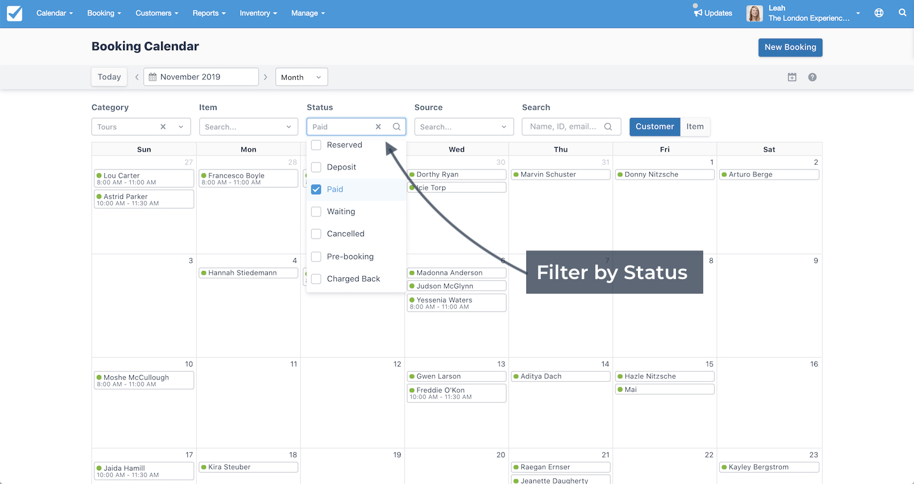This screenshot has height=484, width=914.
Task: Click the Search field magnifier icon
Action: tap(608, 127)
